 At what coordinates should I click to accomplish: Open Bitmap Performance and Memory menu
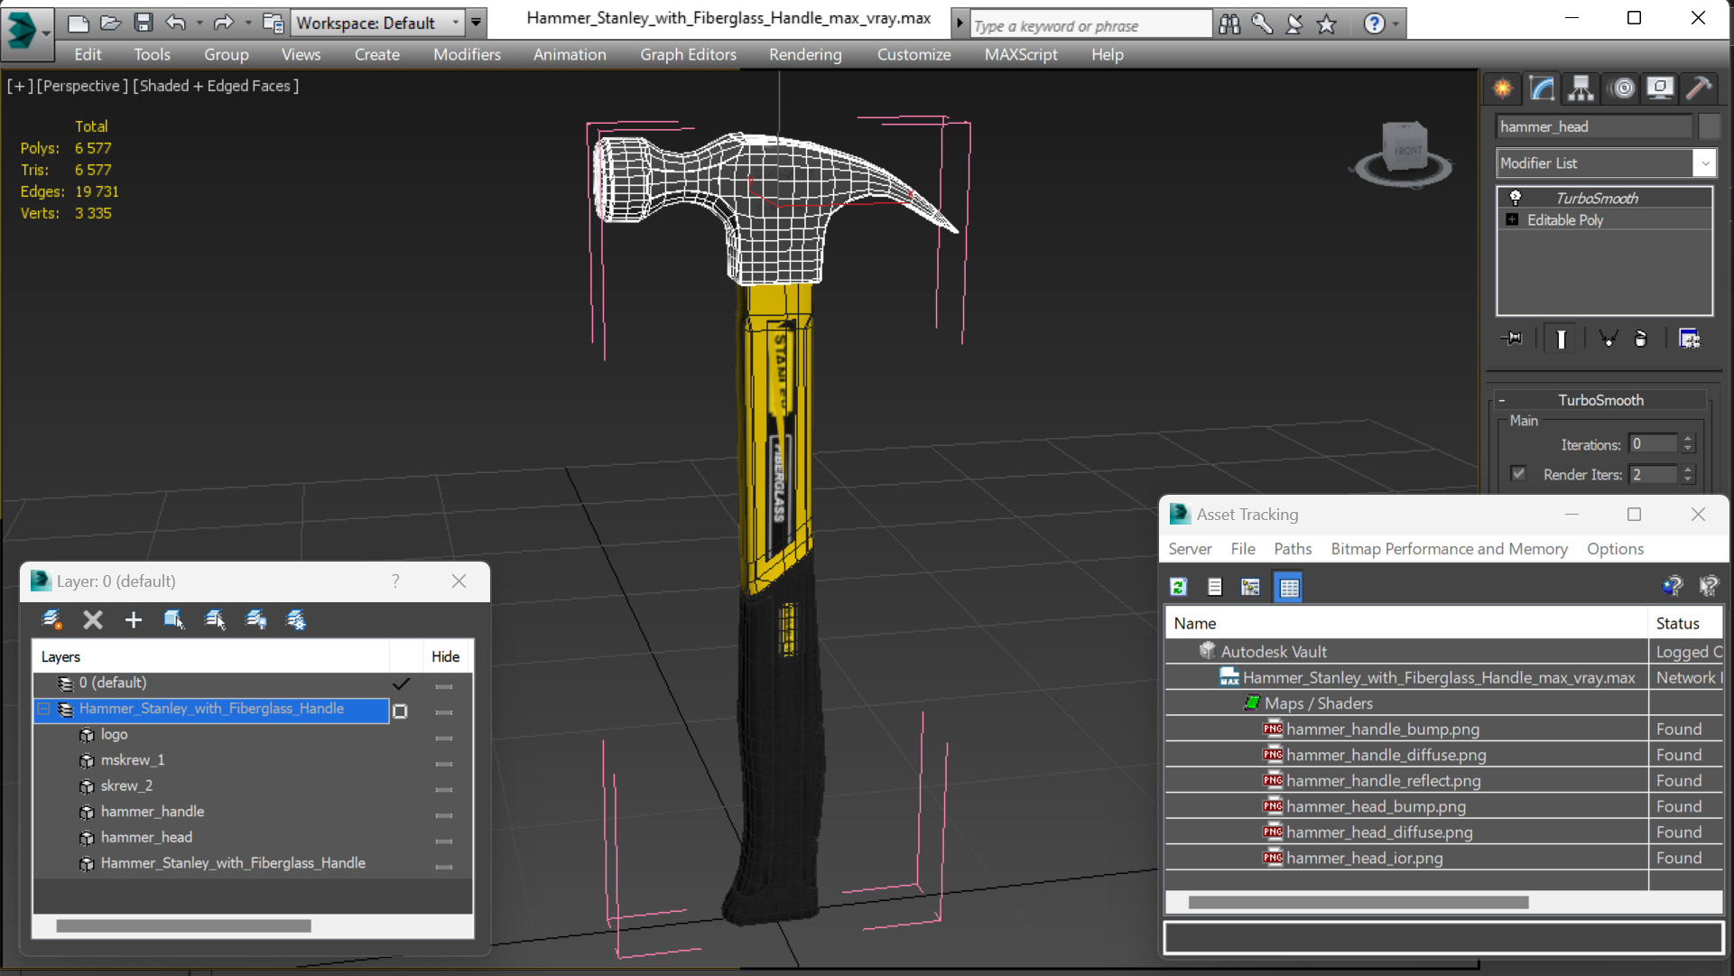point(1449,549)
